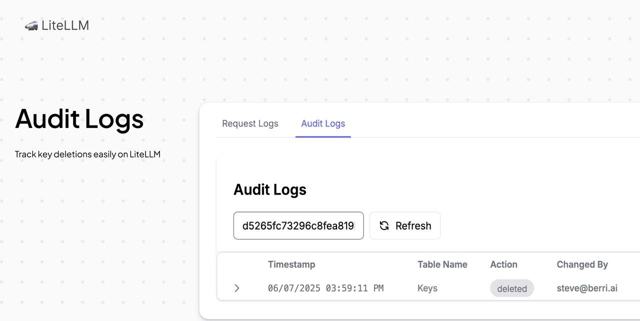Click the Audit Logs section heading in panel
Viewport: 640px width, 321px height.
pos(270,189)
